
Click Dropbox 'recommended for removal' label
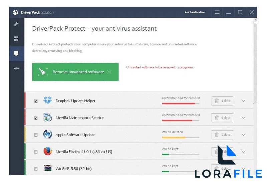pyautogui.click(x=181, y=98)
